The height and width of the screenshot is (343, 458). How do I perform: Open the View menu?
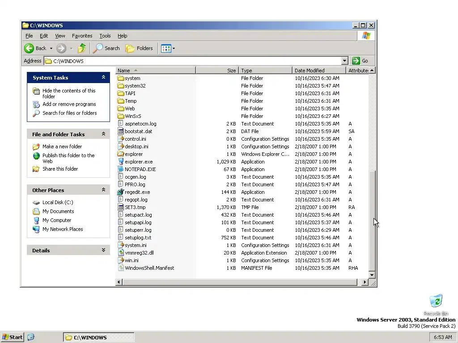(x=60, y=36)
